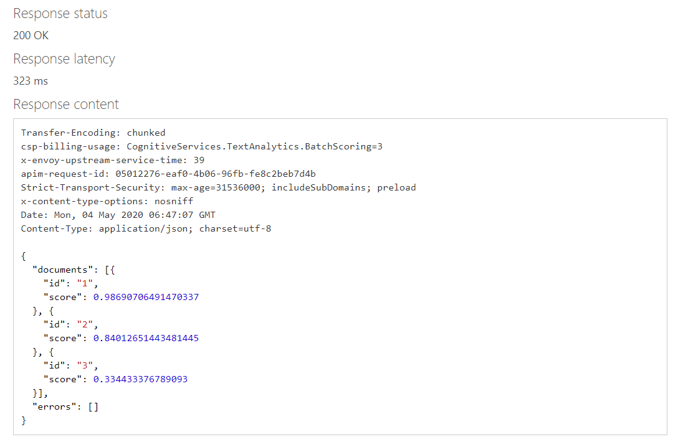Click the Response latency heading

pyautogui.click(x=64, y=59)
